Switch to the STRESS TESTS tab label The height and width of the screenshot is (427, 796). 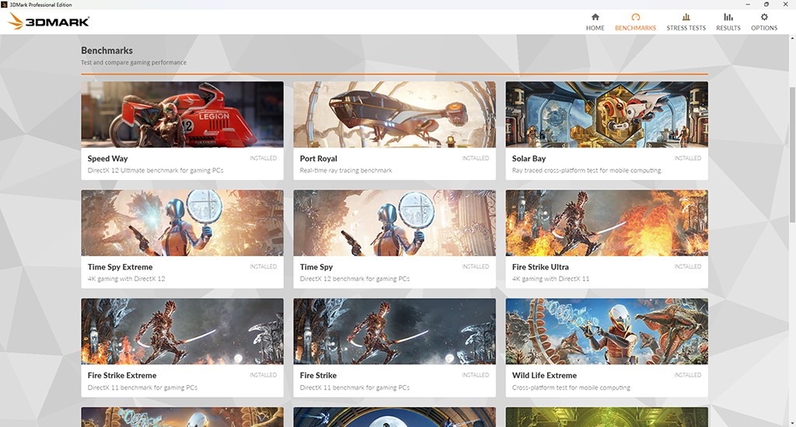pos(686,28)
